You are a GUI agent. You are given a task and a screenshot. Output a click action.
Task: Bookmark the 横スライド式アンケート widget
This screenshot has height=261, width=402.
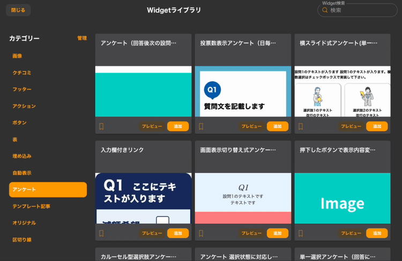click(301, 126)
